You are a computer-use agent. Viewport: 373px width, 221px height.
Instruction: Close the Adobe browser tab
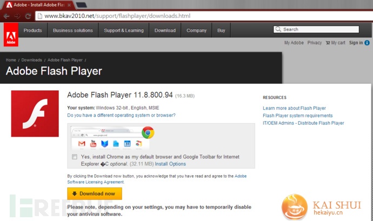69,5
